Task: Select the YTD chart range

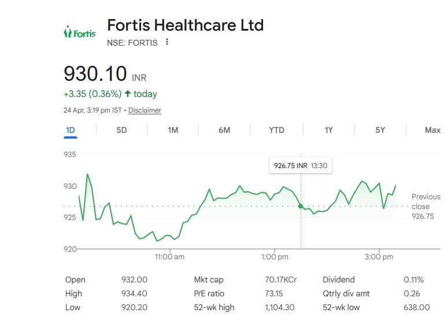Action: 276,130
